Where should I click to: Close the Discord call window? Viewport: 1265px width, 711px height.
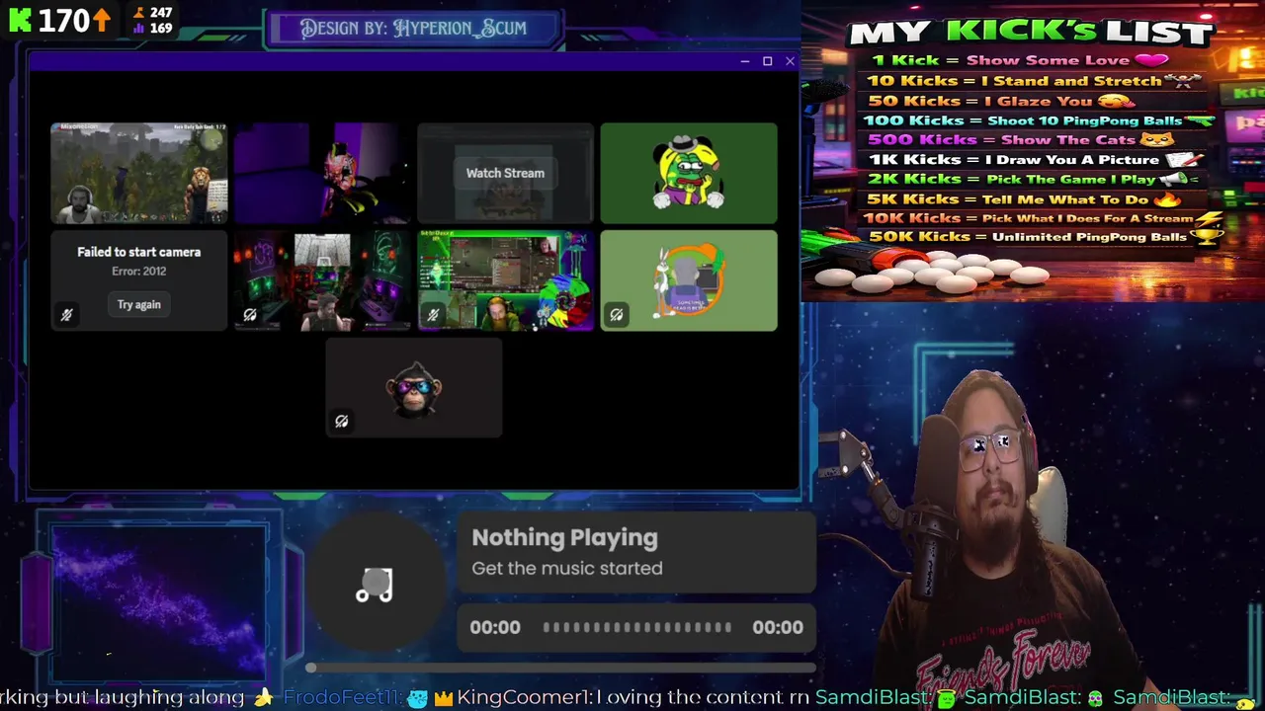click(x=790, y=61)
